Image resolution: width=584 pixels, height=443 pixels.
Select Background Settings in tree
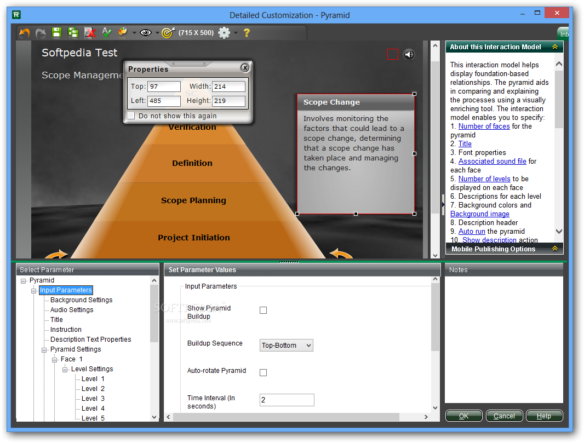(81, 300)
